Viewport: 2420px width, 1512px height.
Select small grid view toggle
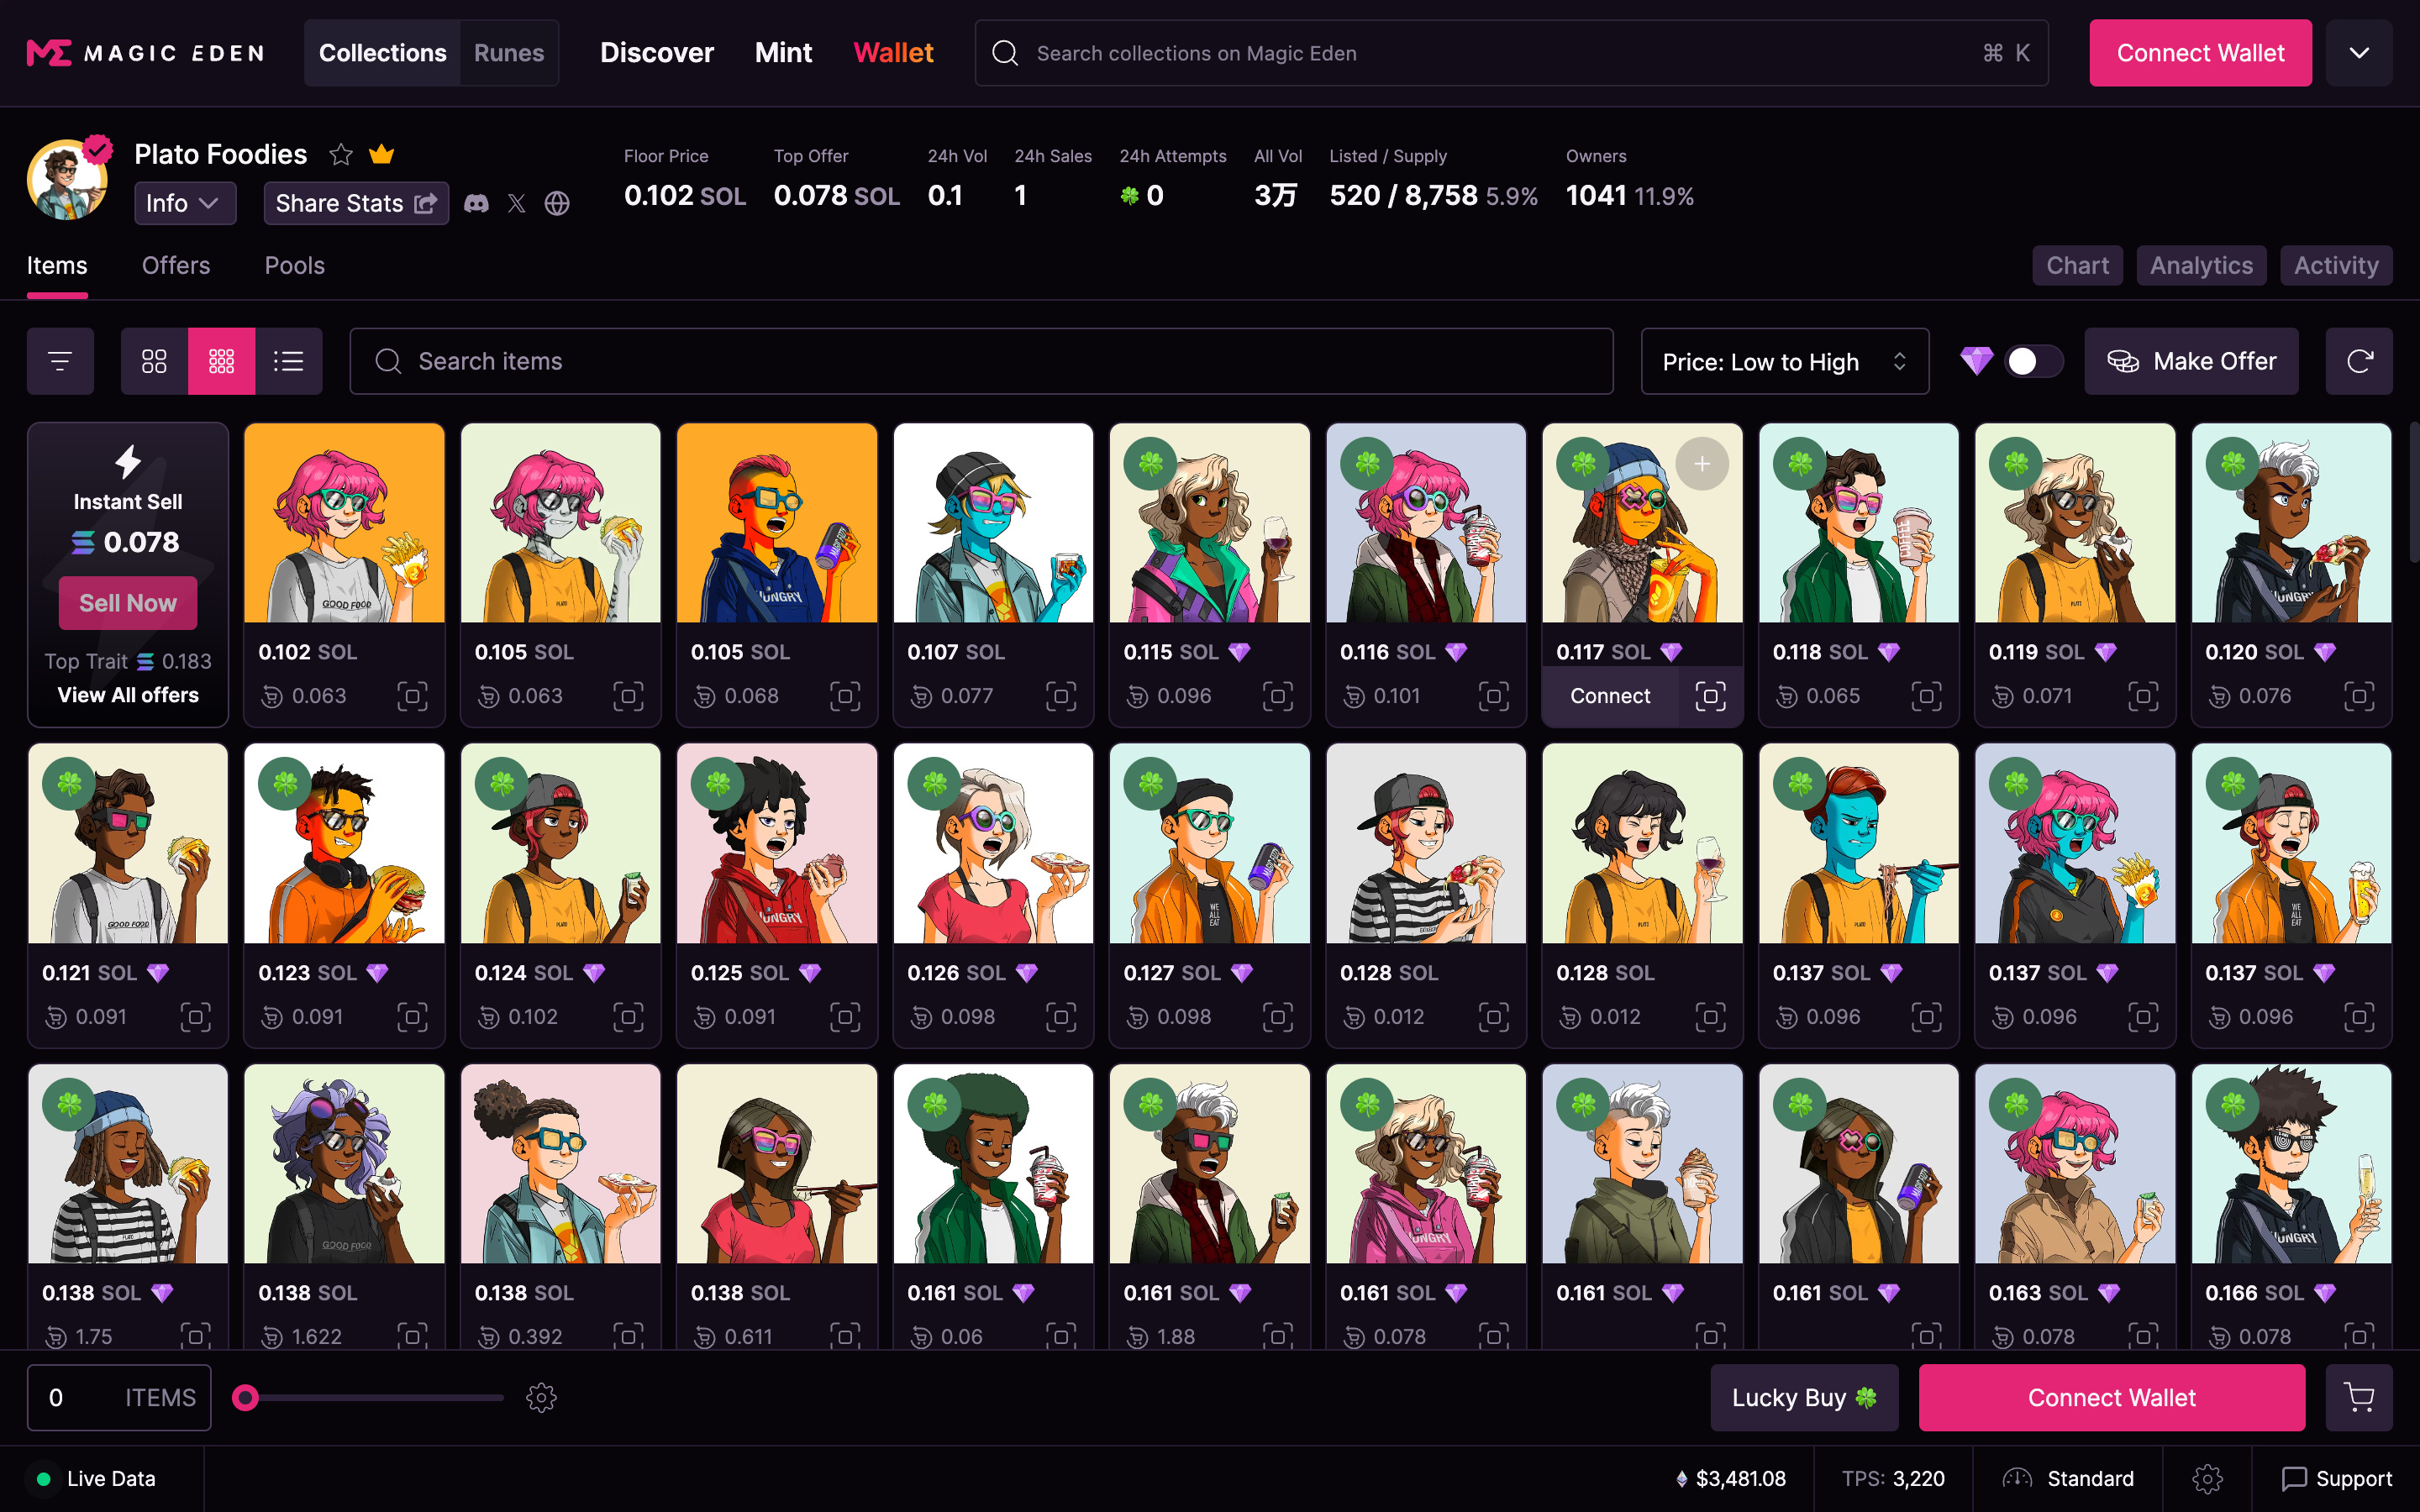tap(221, 361)
